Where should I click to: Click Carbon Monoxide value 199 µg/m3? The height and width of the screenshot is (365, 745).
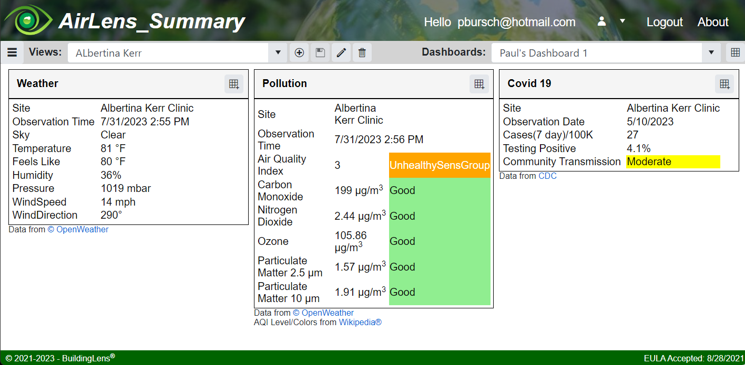(359, 190)
